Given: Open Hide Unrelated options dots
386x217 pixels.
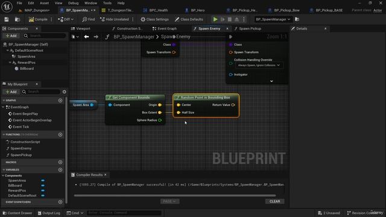Looking at the screenshot, I should click(133, 19).
